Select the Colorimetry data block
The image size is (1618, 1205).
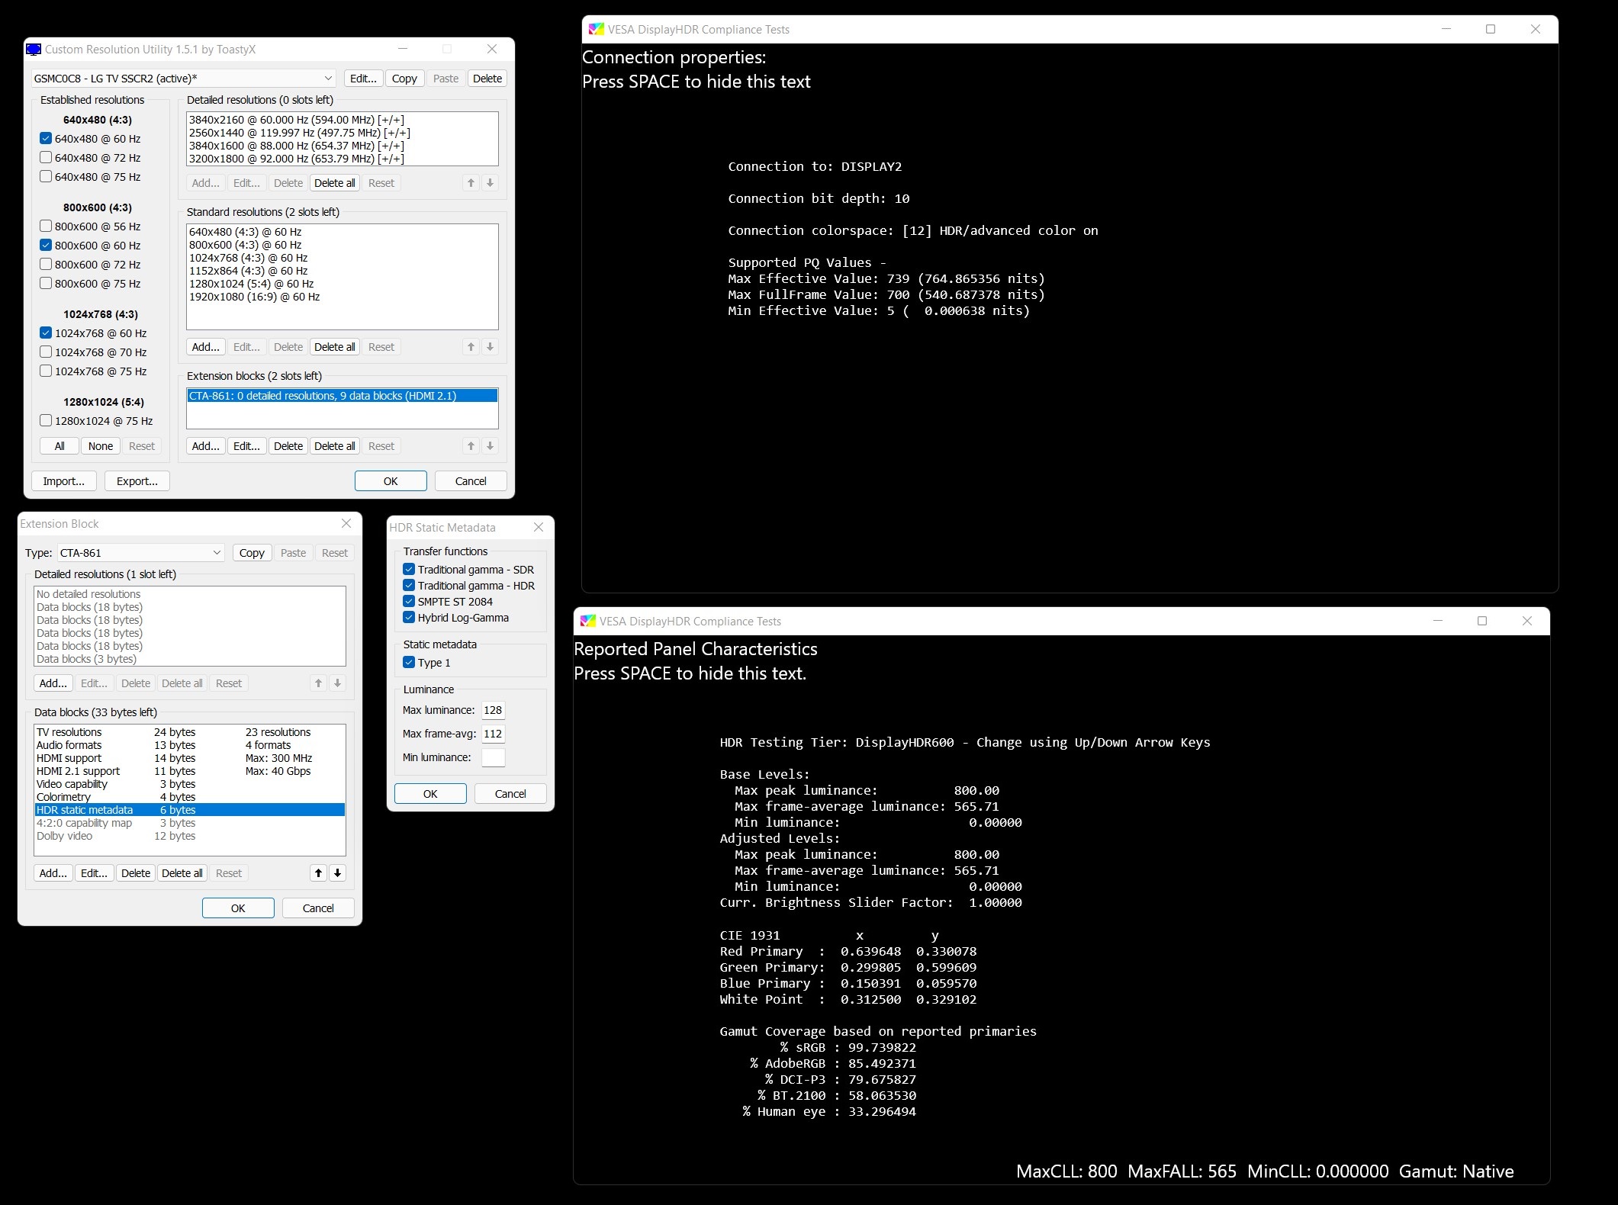(x=190, y=797)
